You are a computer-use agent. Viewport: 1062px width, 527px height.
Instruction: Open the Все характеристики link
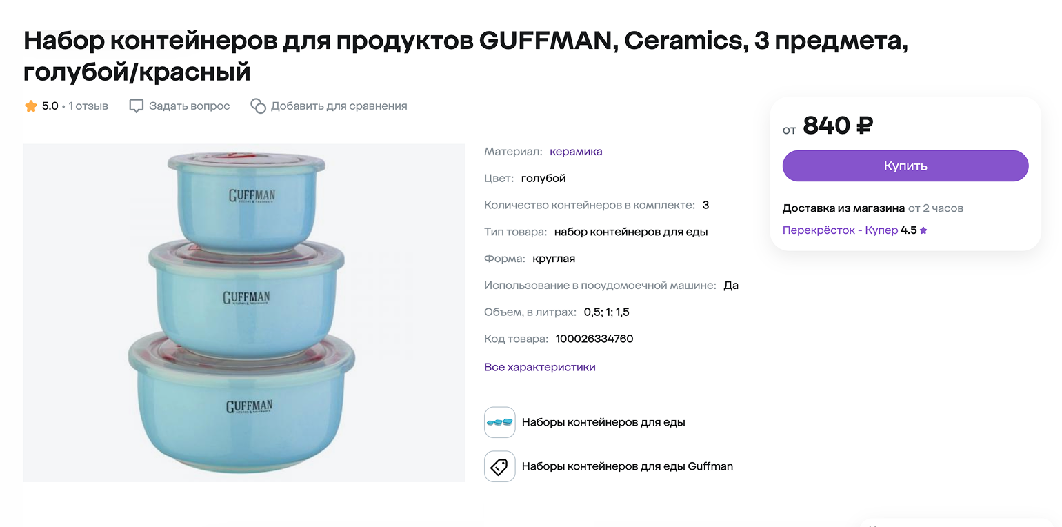pos(540,366)
